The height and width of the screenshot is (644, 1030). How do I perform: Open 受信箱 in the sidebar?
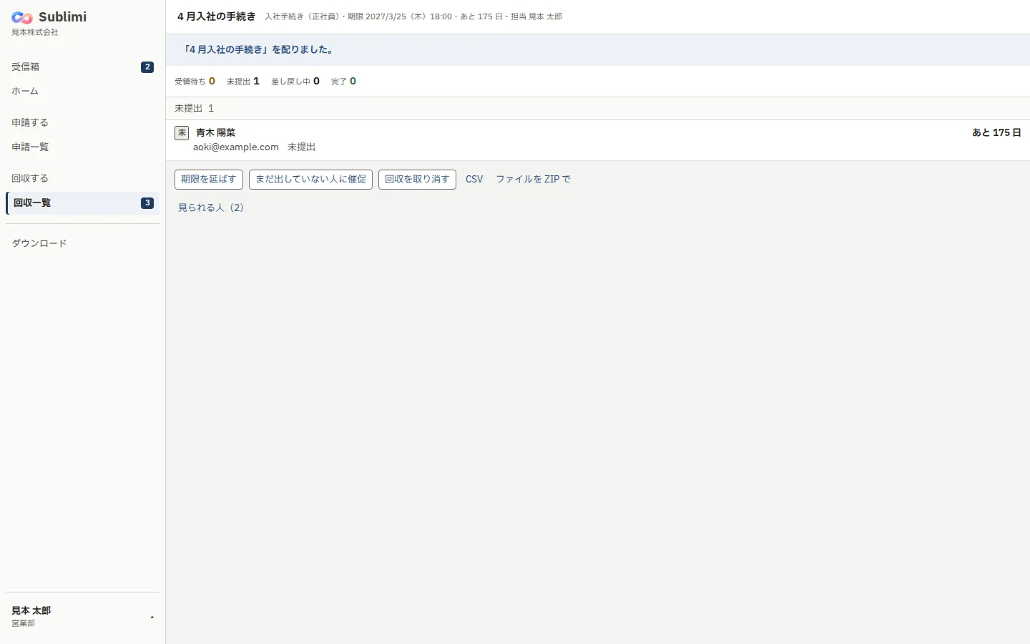coord(82,67)
